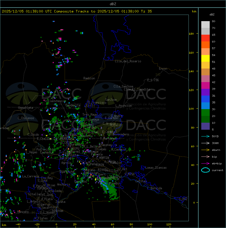
Task: Click the 'Divisadero' place label
Action: point(121,134)
